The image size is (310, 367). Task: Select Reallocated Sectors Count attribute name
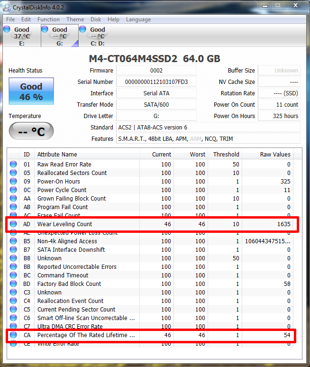[x=72, y=173]
